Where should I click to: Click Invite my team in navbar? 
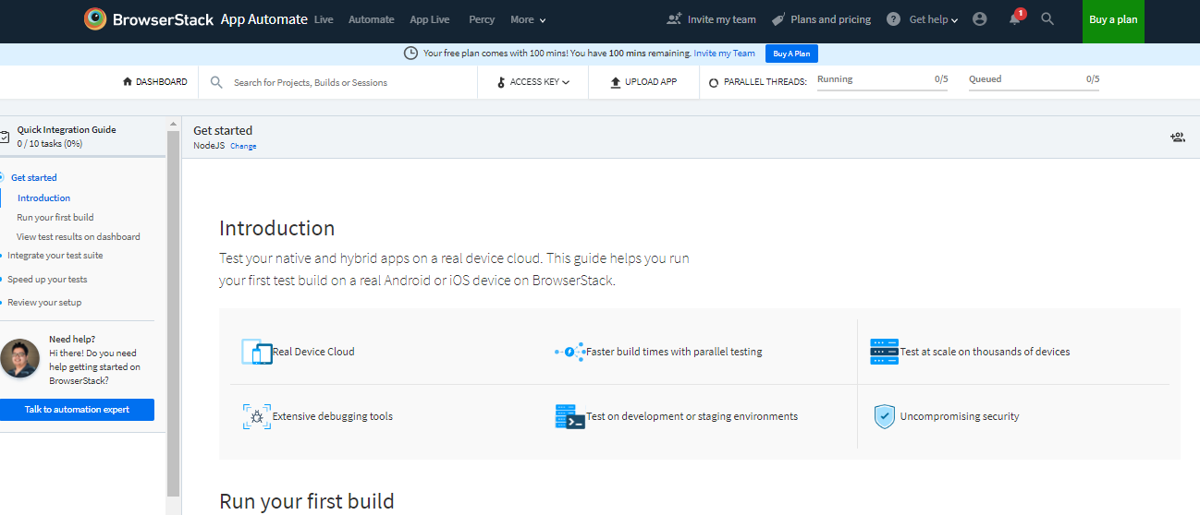click(722, 19)
